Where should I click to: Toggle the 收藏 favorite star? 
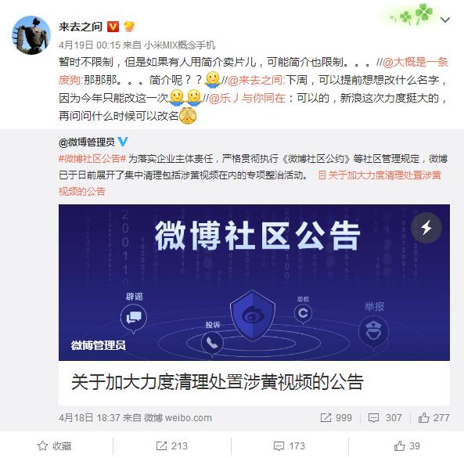pos(55,445)
